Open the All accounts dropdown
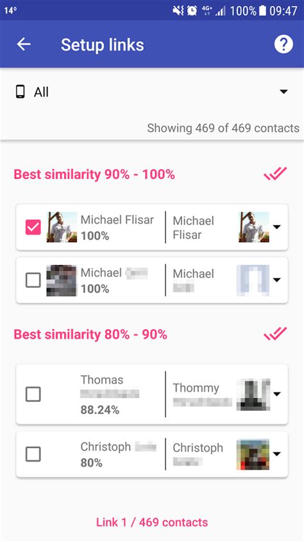This screenshot has width=304, height=542. pos(152,92)
